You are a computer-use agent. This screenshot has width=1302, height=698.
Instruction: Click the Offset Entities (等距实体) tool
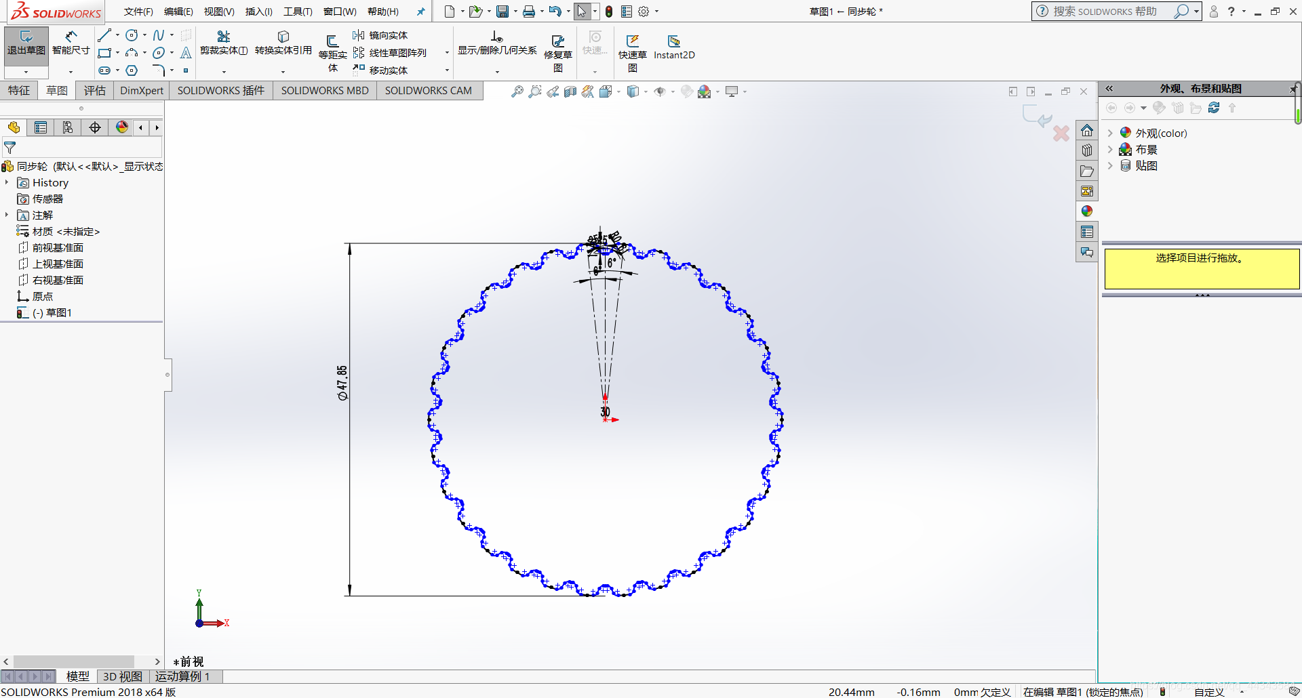point(332,49)
